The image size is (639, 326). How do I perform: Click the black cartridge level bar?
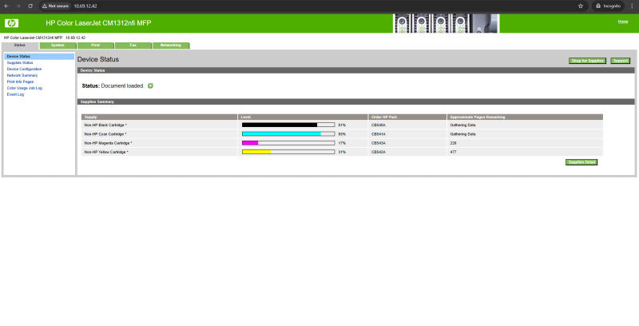[288, 125]
